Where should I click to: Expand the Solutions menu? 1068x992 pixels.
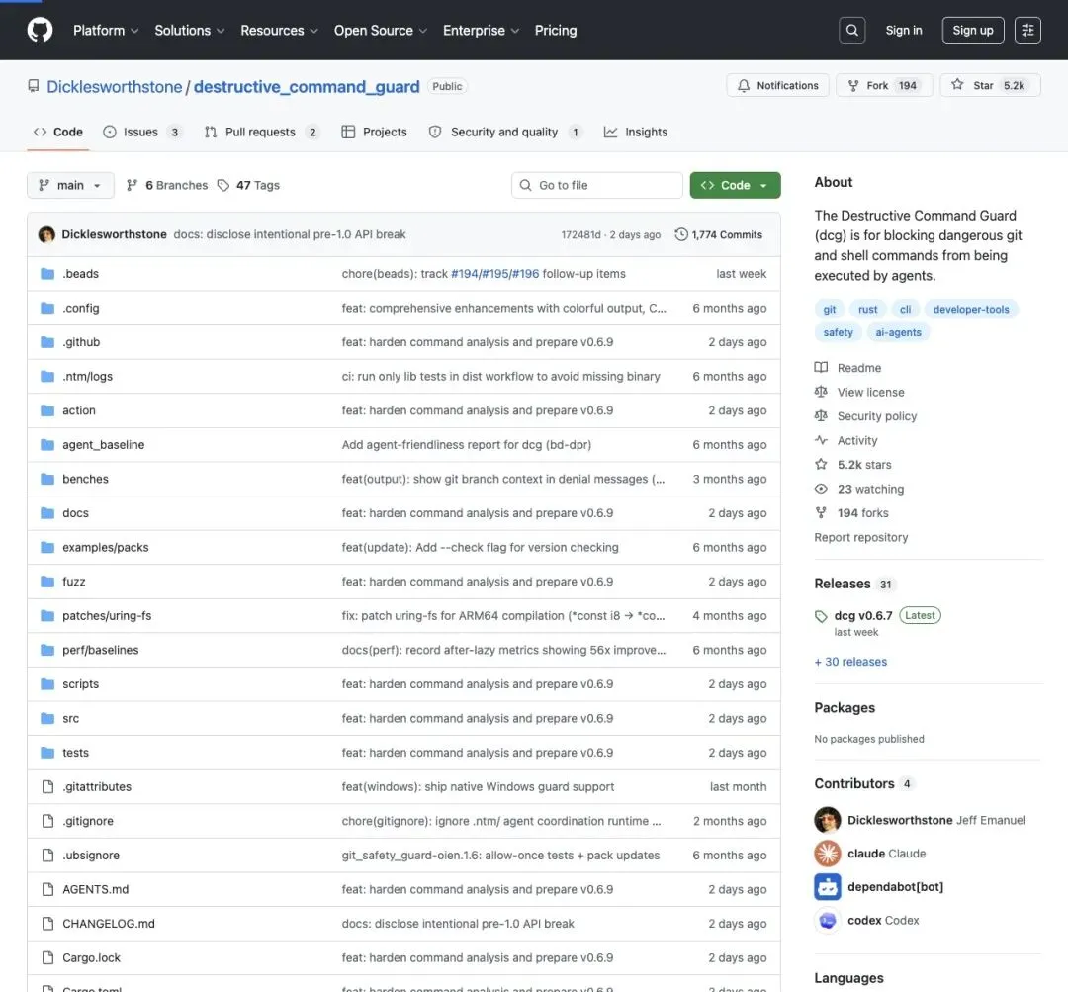point(189,30)
